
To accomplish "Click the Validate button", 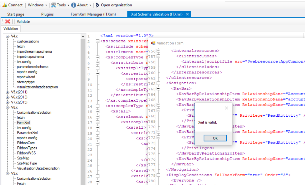I will pyautogui.click(x=23, y=21).
